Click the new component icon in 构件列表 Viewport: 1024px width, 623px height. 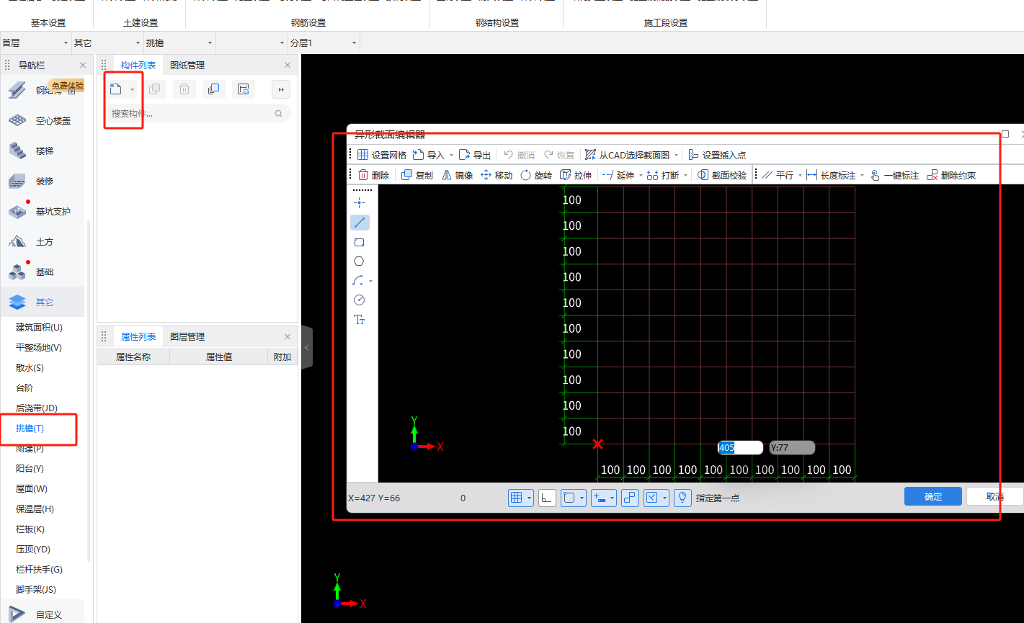(115, 89)
